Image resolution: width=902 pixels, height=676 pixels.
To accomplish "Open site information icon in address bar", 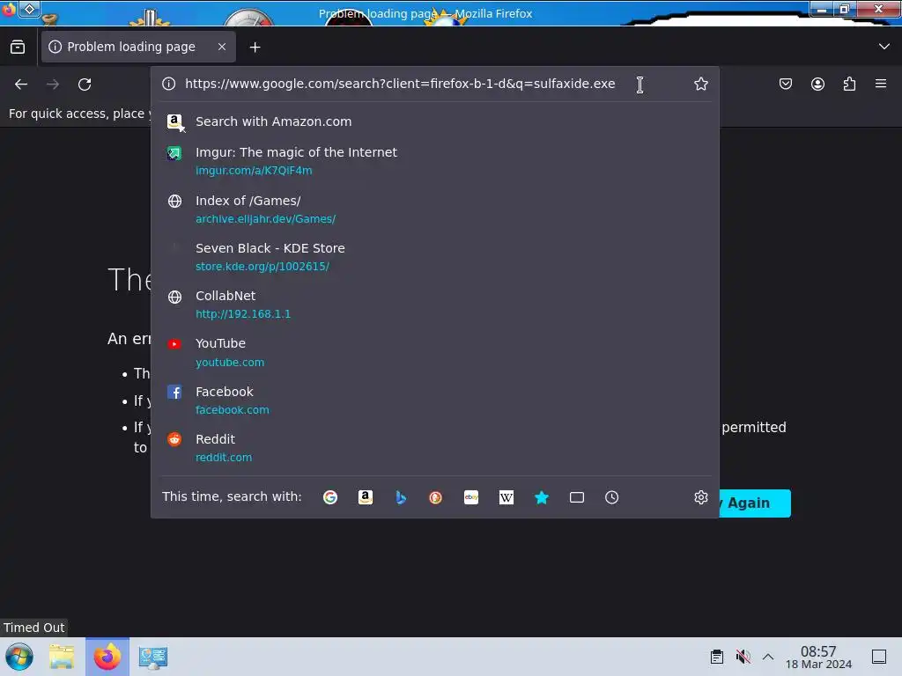I will (x=168, y=84).
